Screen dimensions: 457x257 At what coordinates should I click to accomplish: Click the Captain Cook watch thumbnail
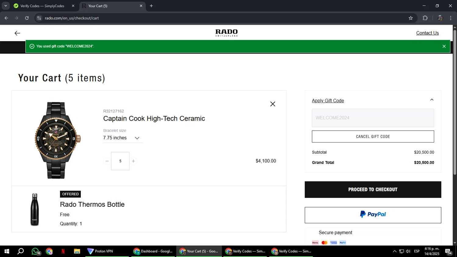[x=57, y=140]
